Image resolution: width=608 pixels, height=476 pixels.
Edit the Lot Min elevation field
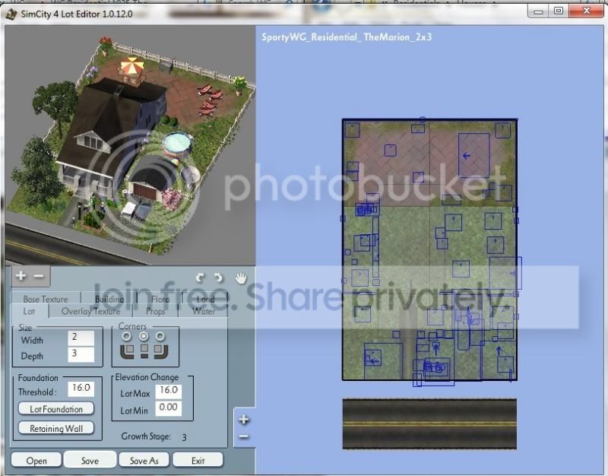pyautogui.click(x=168, y=408)
